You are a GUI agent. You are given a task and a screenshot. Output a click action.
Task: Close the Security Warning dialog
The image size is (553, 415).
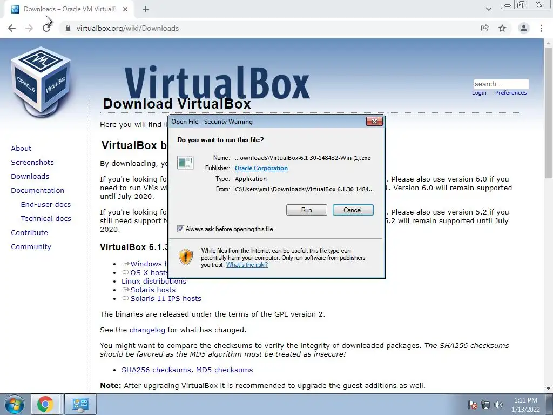(374, 122)
